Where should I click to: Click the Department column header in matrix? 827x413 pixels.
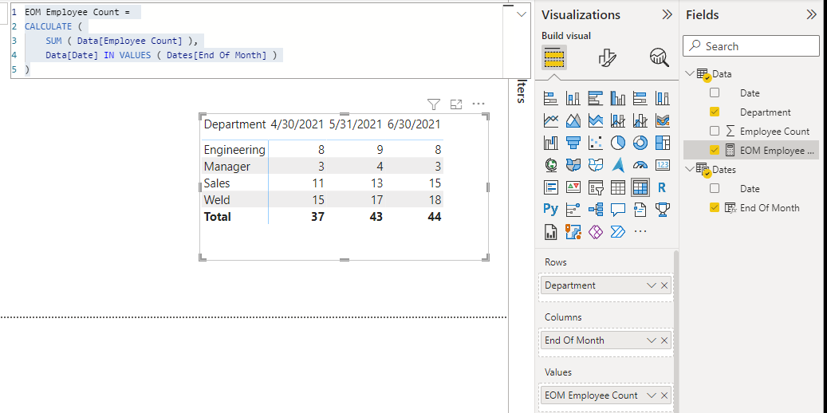pyautogui.click(x=234, y=124)
